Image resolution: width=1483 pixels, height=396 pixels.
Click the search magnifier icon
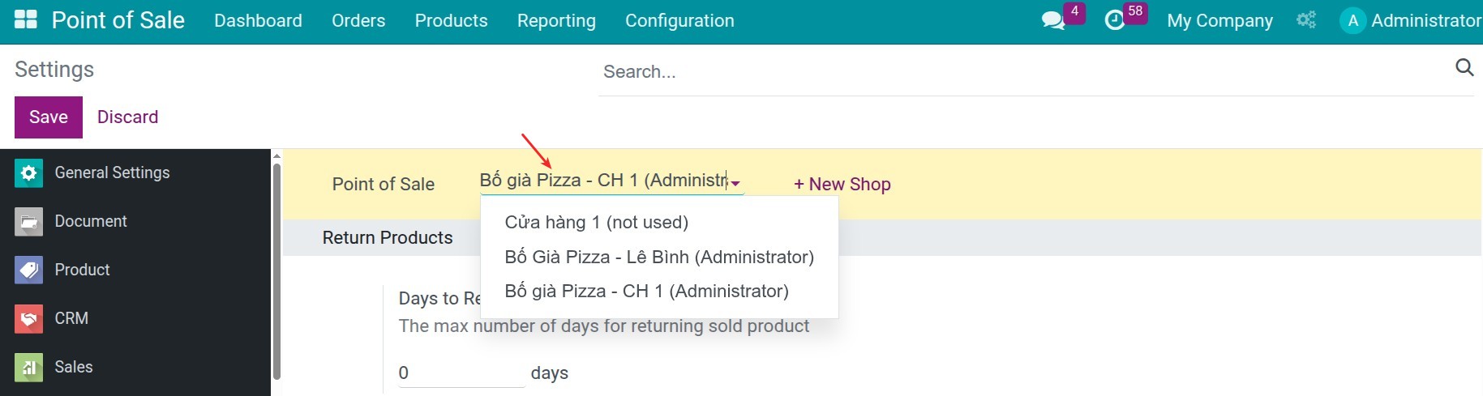coord(1464,67)
